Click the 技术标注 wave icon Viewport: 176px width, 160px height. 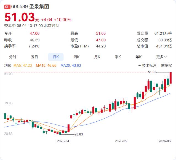coord(139,65)
